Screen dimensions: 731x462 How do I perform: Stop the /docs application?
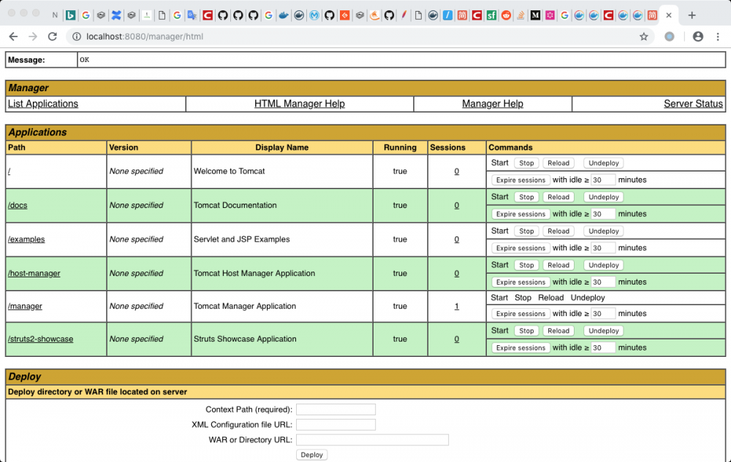point(526,197)
